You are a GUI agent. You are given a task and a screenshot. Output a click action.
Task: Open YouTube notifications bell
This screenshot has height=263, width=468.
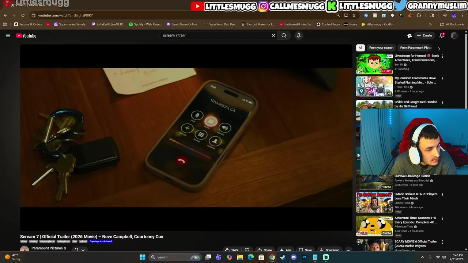pos(442,35)
